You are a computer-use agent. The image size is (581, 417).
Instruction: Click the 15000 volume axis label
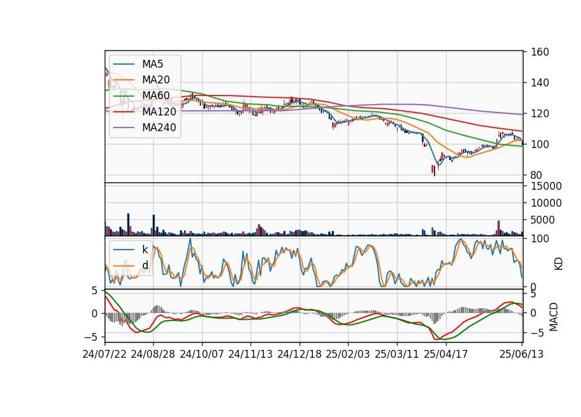(x=546, y=186)
